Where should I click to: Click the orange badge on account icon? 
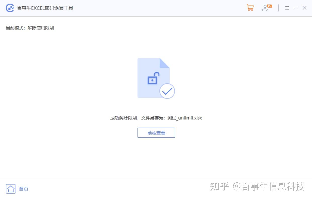pos(269,6)
